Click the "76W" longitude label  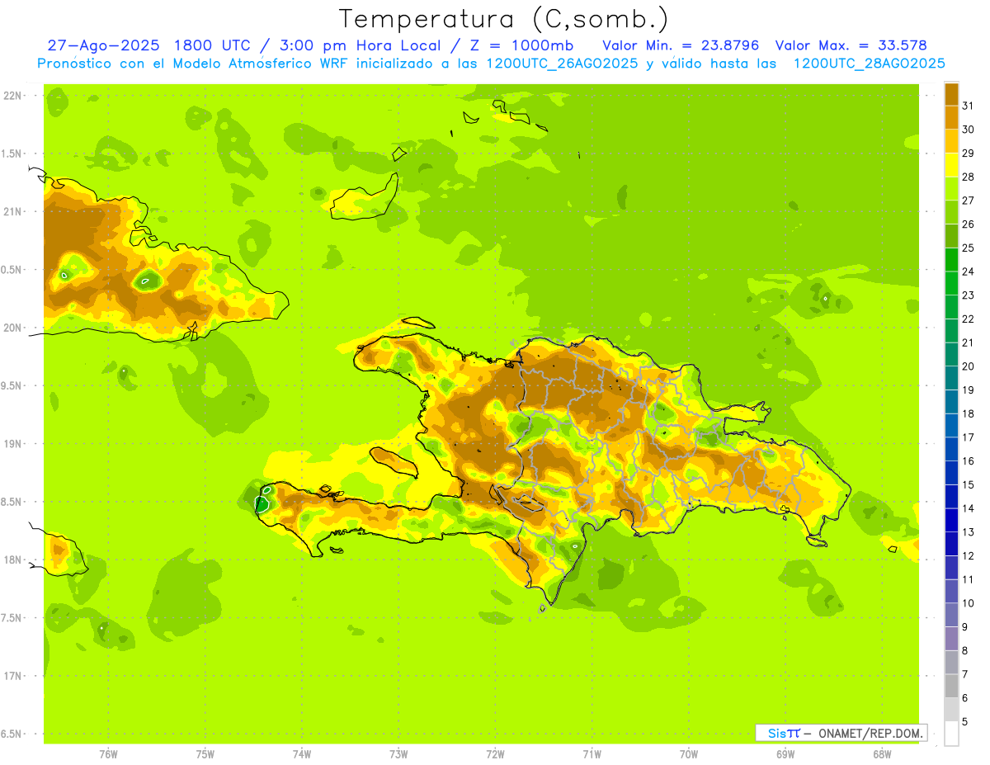coord(108,754)
